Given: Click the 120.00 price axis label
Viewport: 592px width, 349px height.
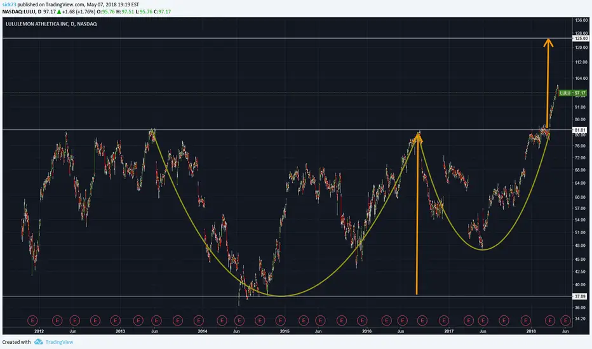Looking at the screenshot, I should (x=581, y=48).
